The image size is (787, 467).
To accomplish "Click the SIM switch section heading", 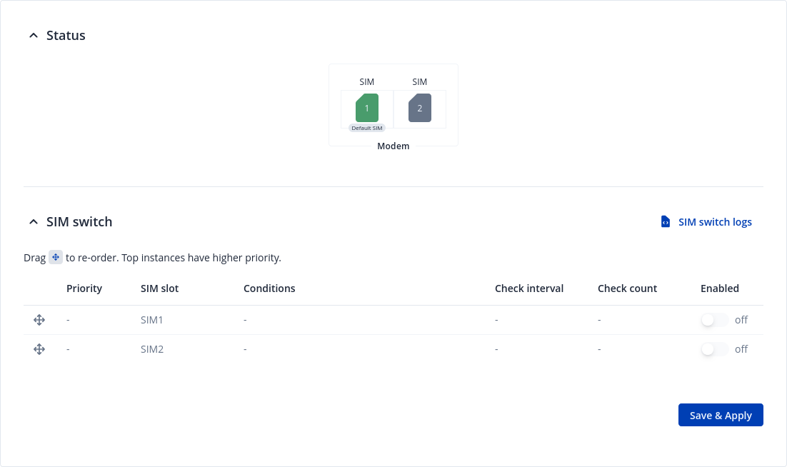I will [79, 222].
